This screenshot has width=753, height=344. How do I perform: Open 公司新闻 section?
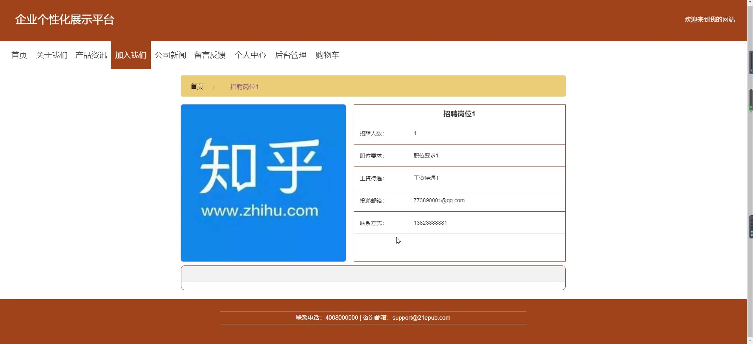click(170, 55)
